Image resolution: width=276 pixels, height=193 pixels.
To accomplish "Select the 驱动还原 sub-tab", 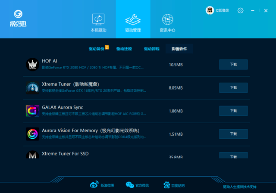I will [x=124, y=49].
